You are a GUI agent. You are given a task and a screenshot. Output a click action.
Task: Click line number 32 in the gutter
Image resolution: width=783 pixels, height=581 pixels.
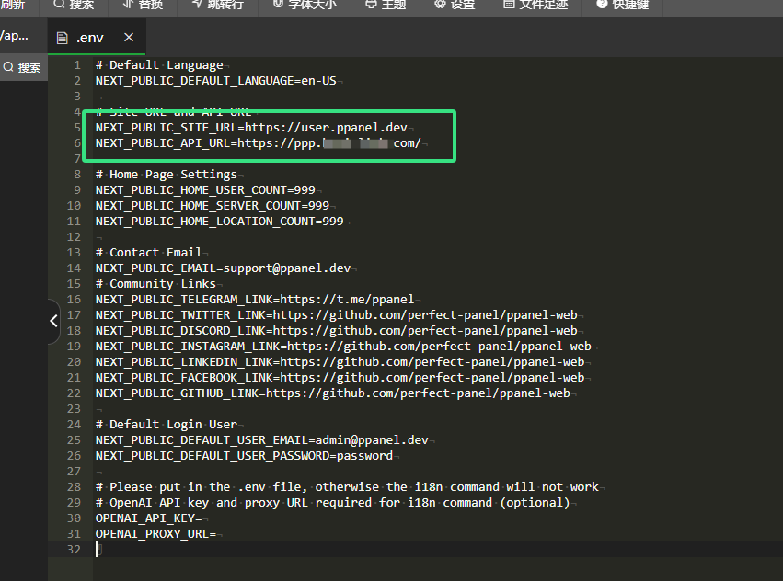tap(74, 550)
